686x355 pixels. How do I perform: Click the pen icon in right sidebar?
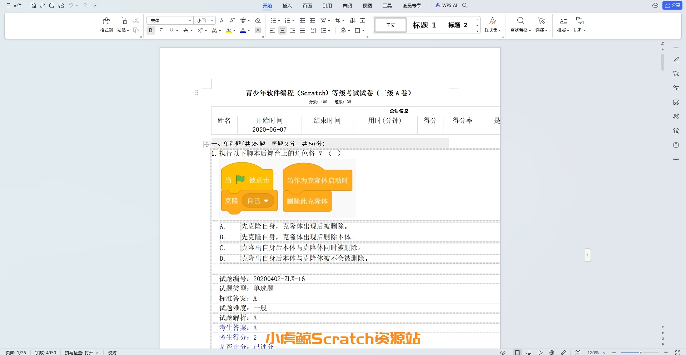[x=676, y=60]
